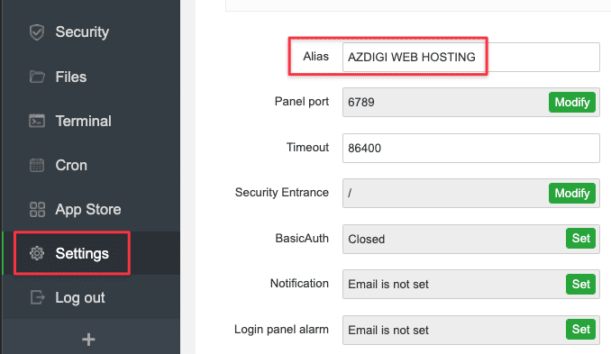The image size is (611, 354).
Task: Focus the Timeout field showing 86400
Action: point(471,148)
